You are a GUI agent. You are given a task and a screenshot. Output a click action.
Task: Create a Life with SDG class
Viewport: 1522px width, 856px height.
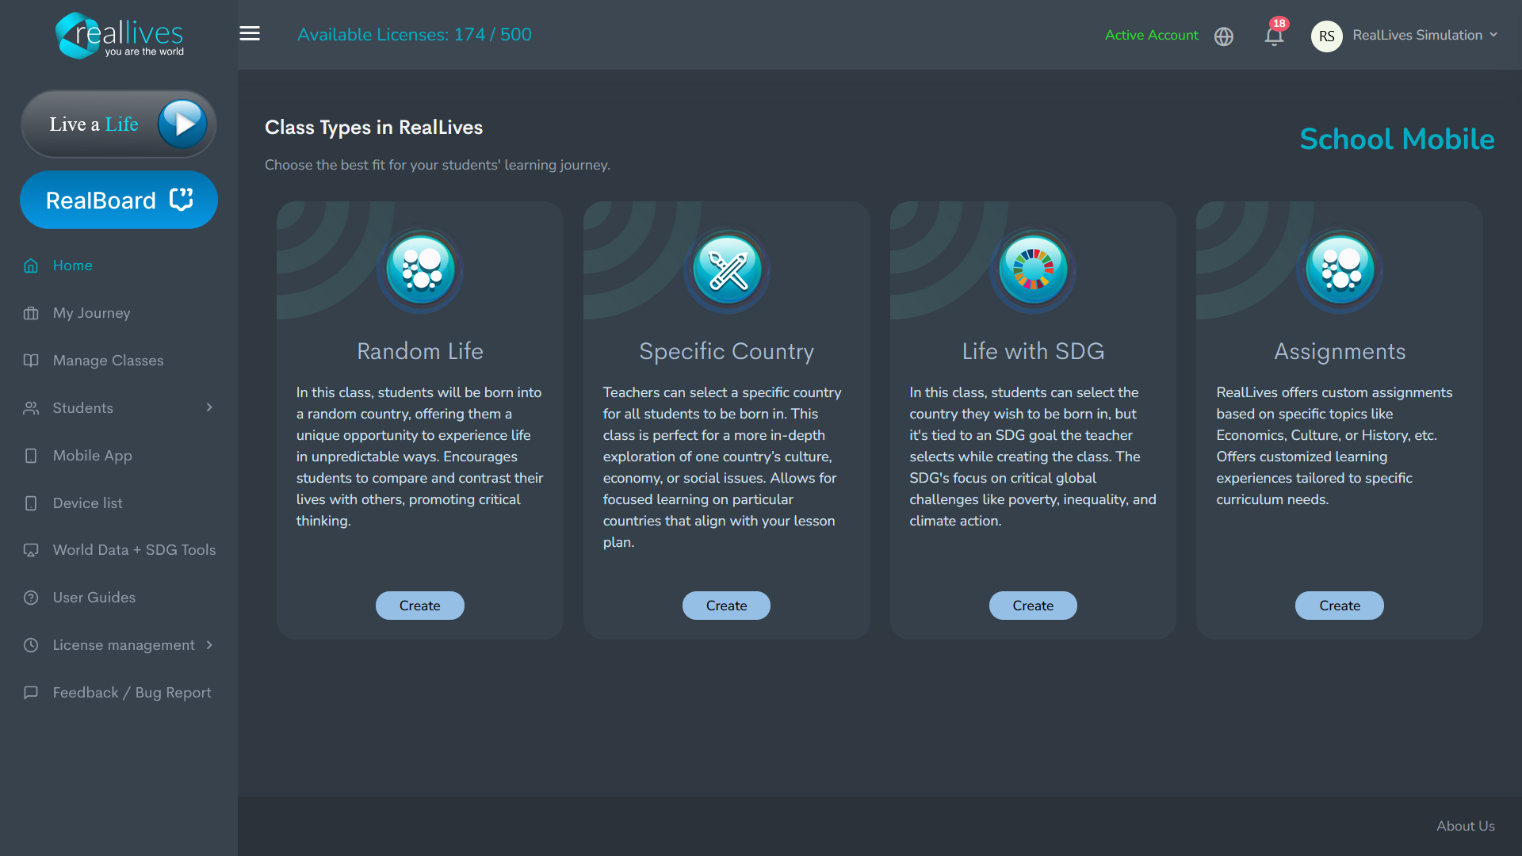click(1033, 606)
